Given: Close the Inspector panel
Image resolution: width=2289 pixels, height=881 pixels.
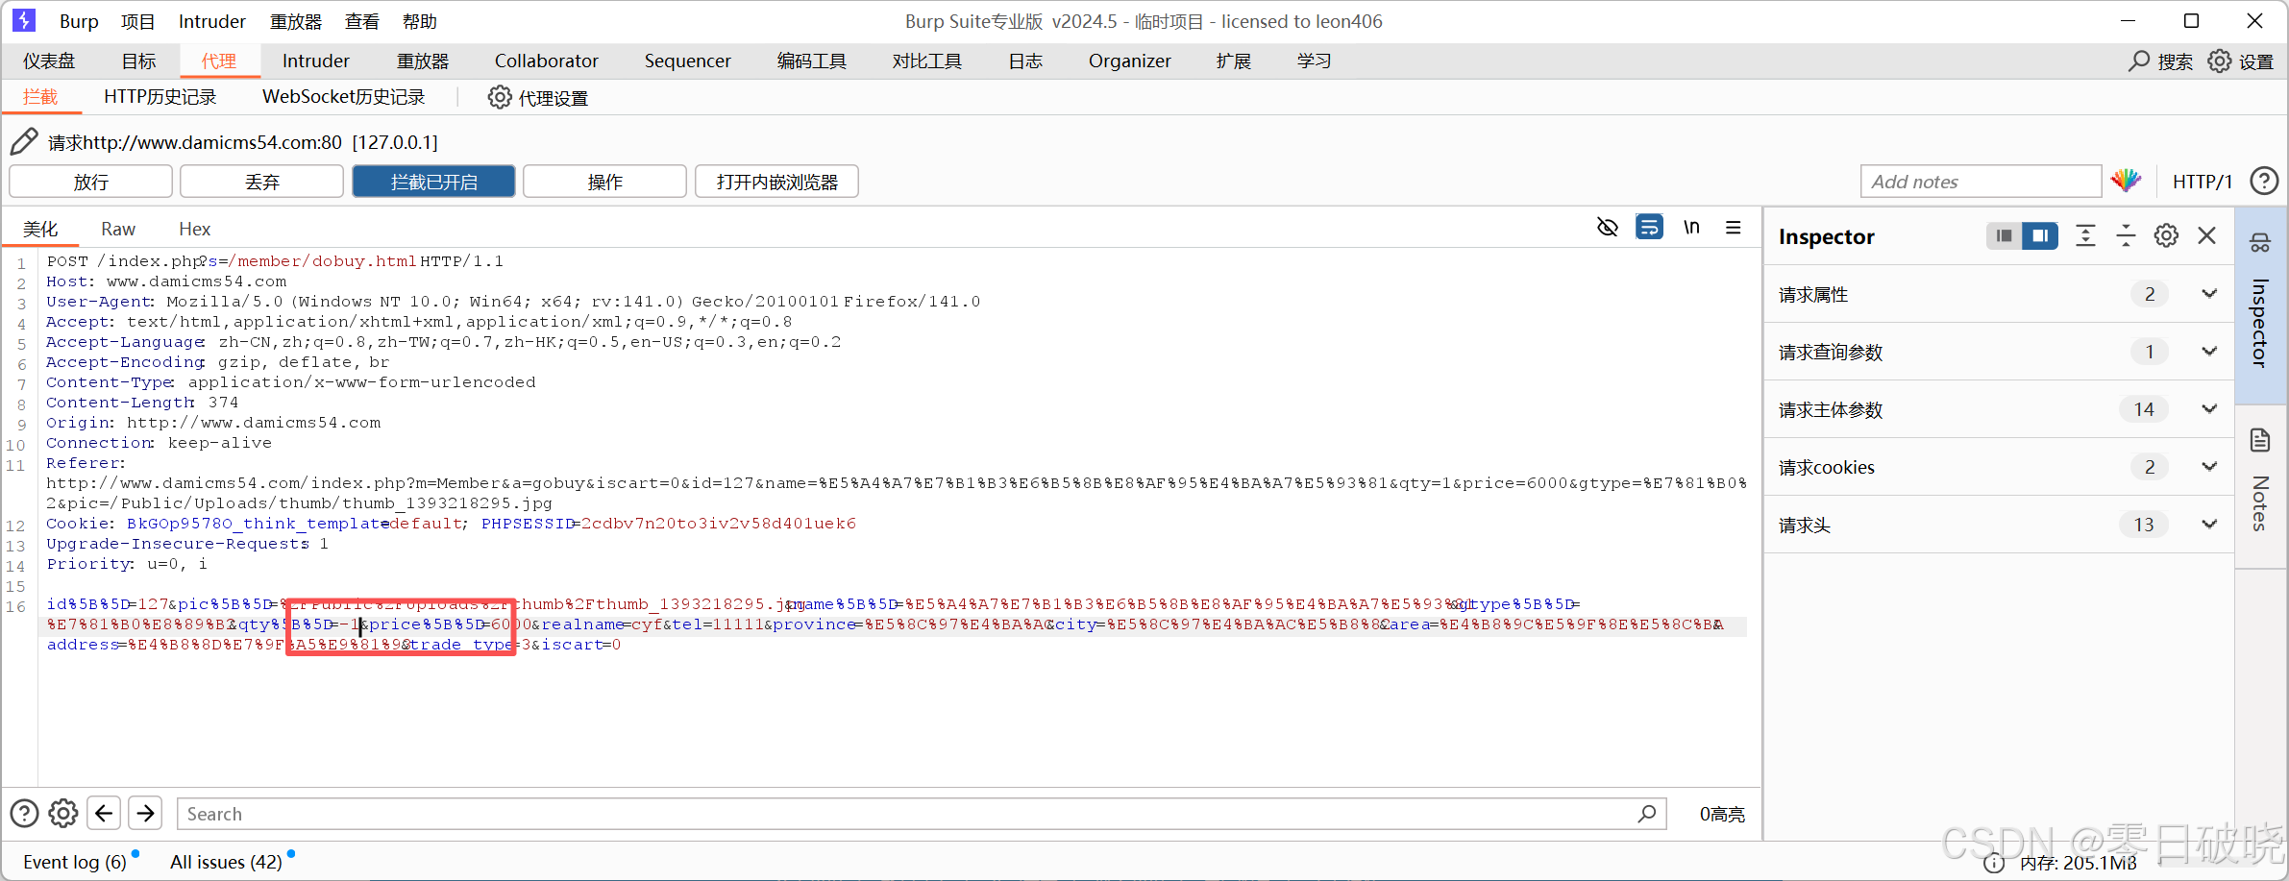Looking at the screenshot, I should [2207, 235].
